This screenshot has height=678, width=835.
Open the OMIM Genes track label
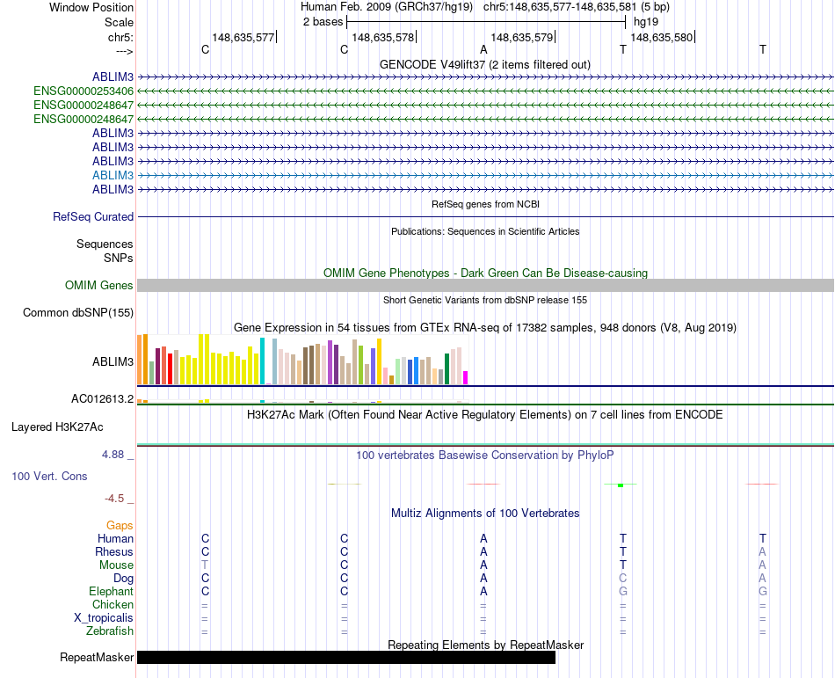[x=99, y=286]
